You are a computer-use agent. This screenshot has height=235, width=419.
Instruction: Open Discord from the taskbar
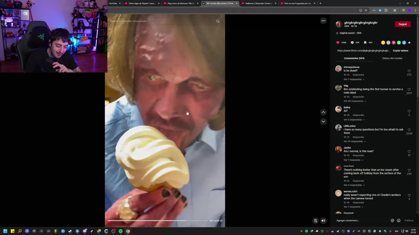pyautogui.click(x=84, y=231)
